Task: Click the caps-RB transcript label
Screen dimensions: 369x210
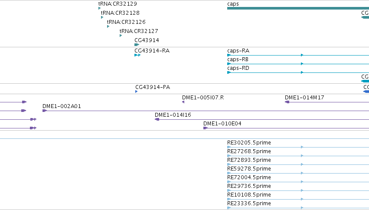Action: [238, 59]
